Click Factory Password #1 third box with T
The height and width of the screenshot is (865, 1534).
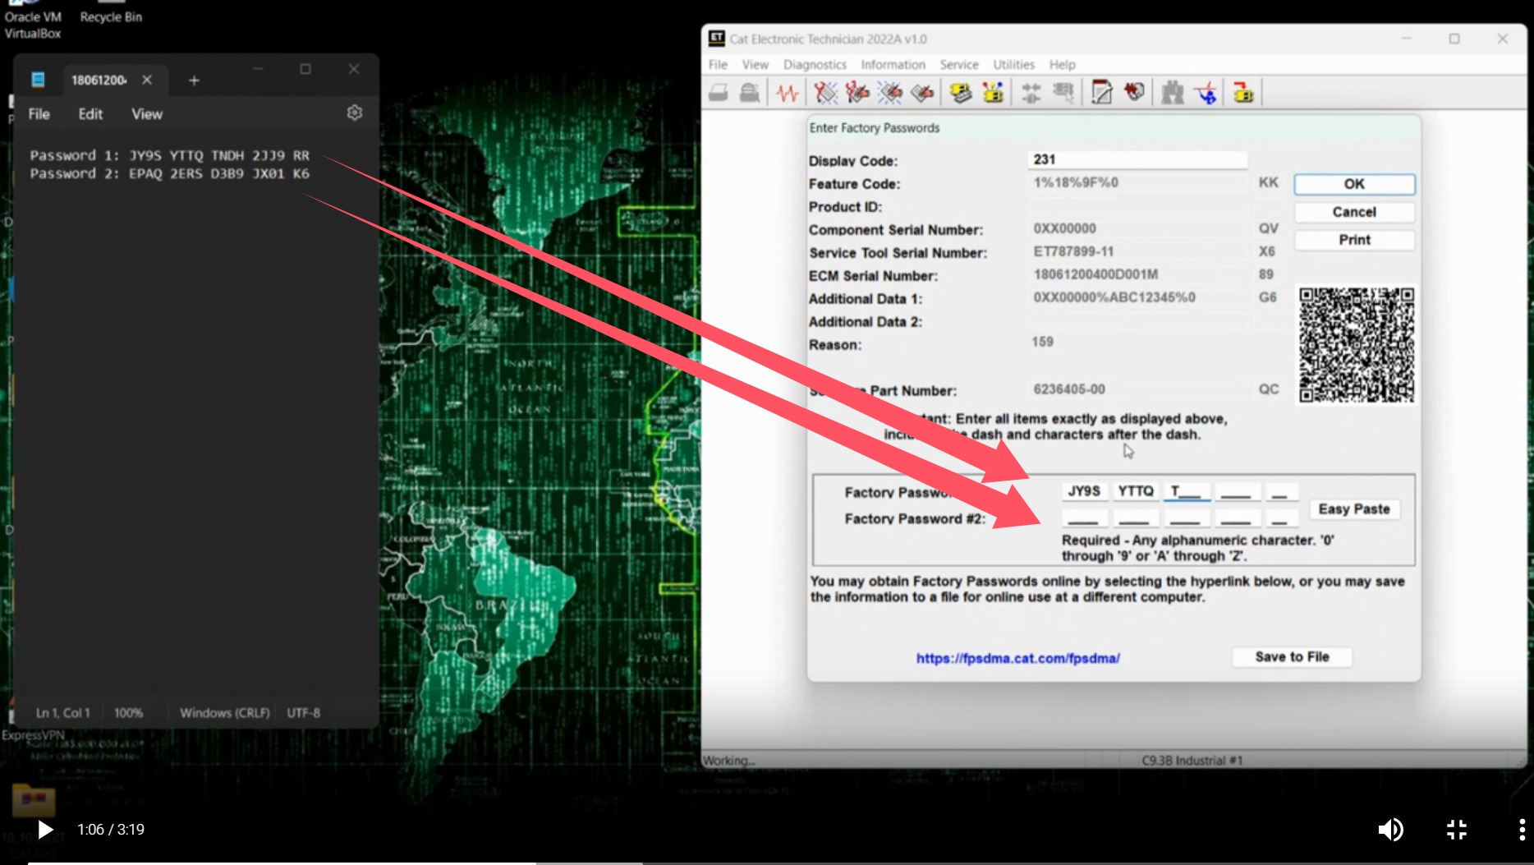tap(1186, 491)
